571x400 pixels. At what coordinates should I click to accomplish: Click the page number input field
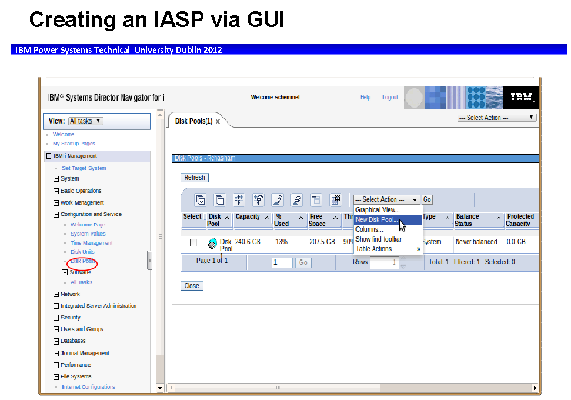point(282,263)
